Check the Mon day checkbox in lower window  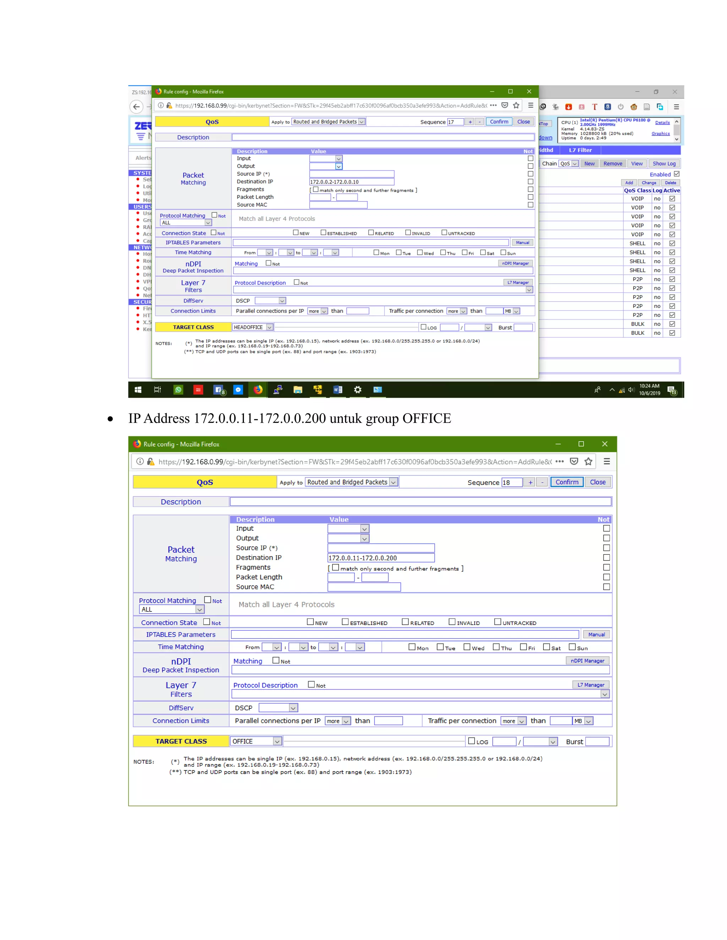[x=412, y=646]
